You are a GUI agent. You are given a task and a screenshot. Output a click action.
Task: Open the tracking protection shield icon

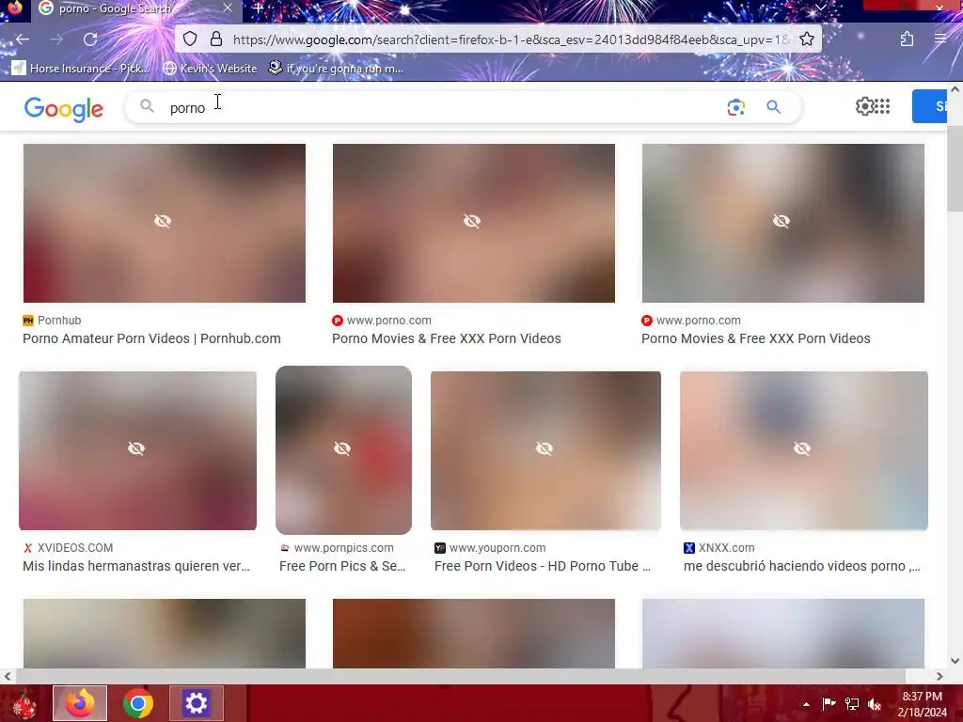[x=190, y=39]
